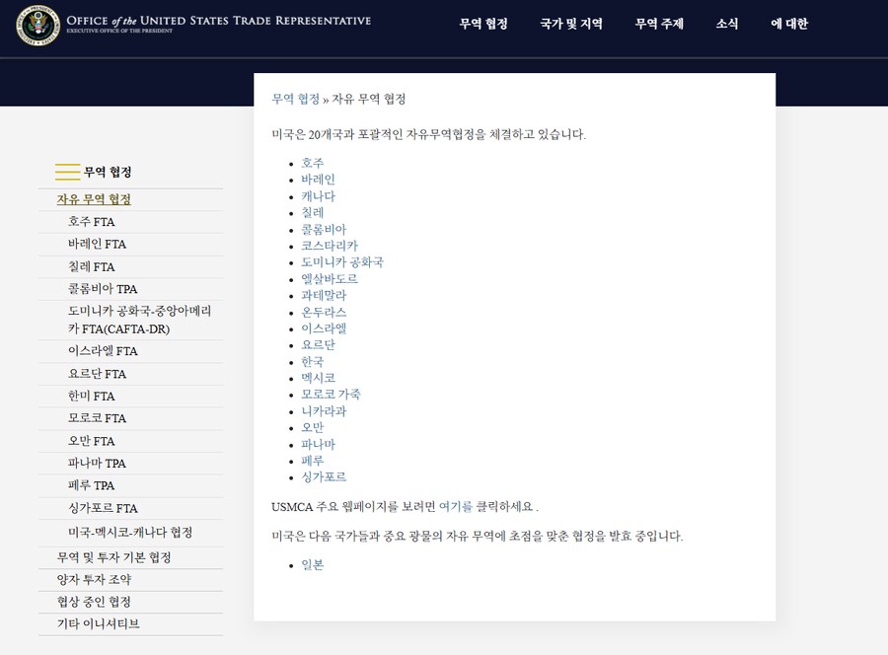Open the 무역 협정 top navigation menu
Screen dimensions: 888x655
[x=483, y=24]
